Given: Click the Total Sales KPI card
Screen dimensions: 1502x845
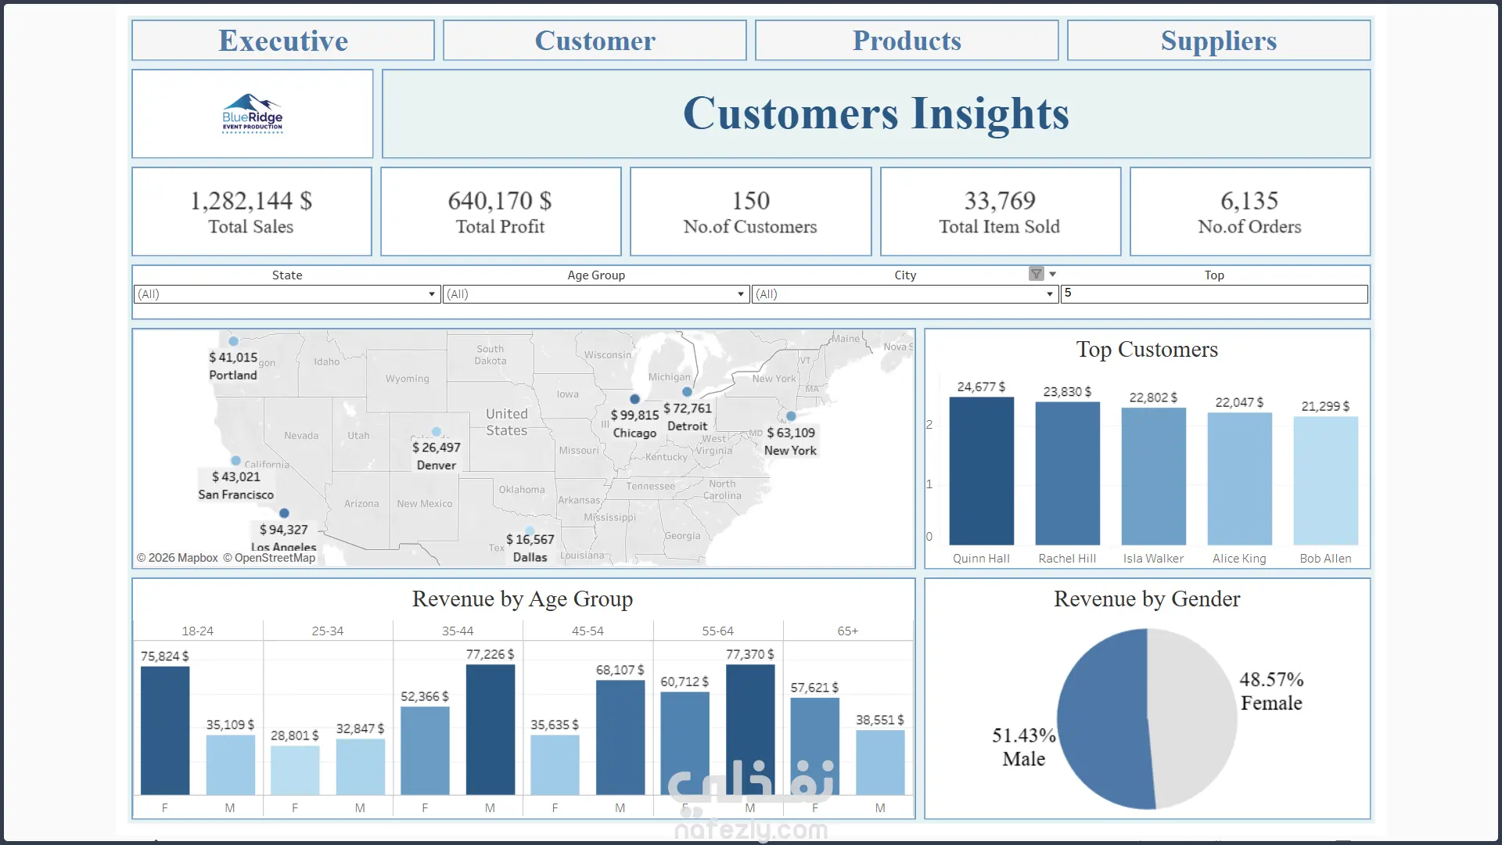Looking at the screenshot, I should pos(251,211).
